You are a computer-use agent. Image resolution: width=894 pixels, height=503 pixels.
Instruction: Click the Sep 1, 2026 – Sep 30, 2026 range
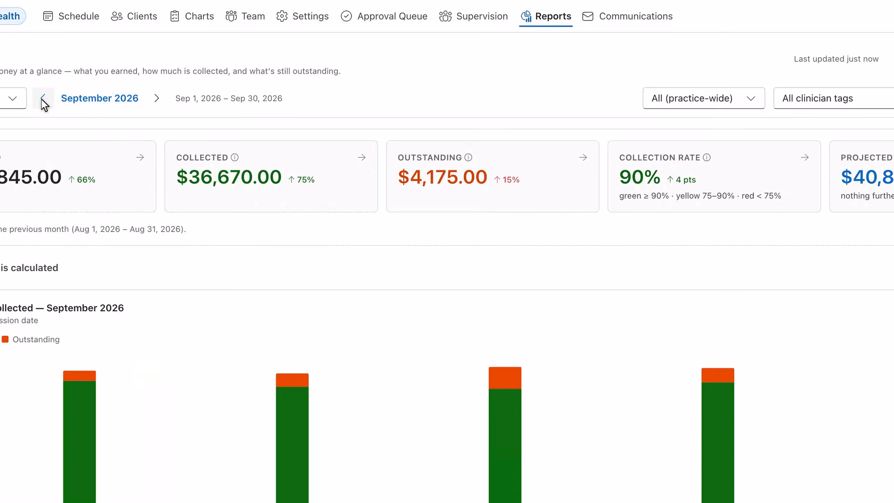[229, 98]
